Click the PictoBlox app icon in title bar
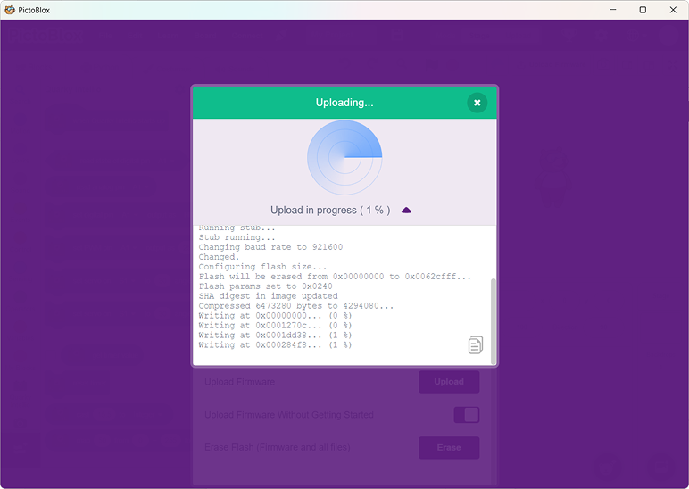Viewport: 689px width, 489px height. (x=9, y=10)
